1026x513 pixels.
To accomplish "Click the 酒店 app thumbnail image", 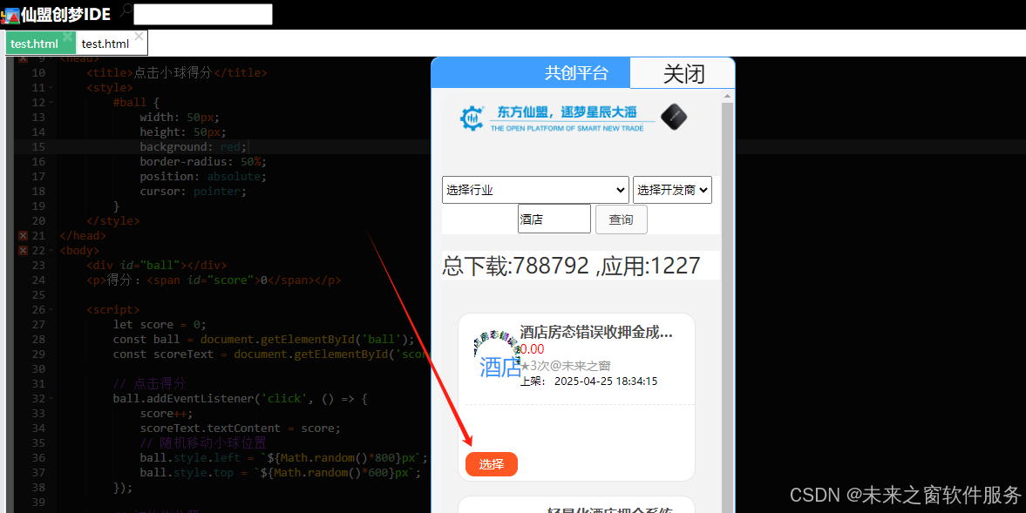I will (497, 354).
